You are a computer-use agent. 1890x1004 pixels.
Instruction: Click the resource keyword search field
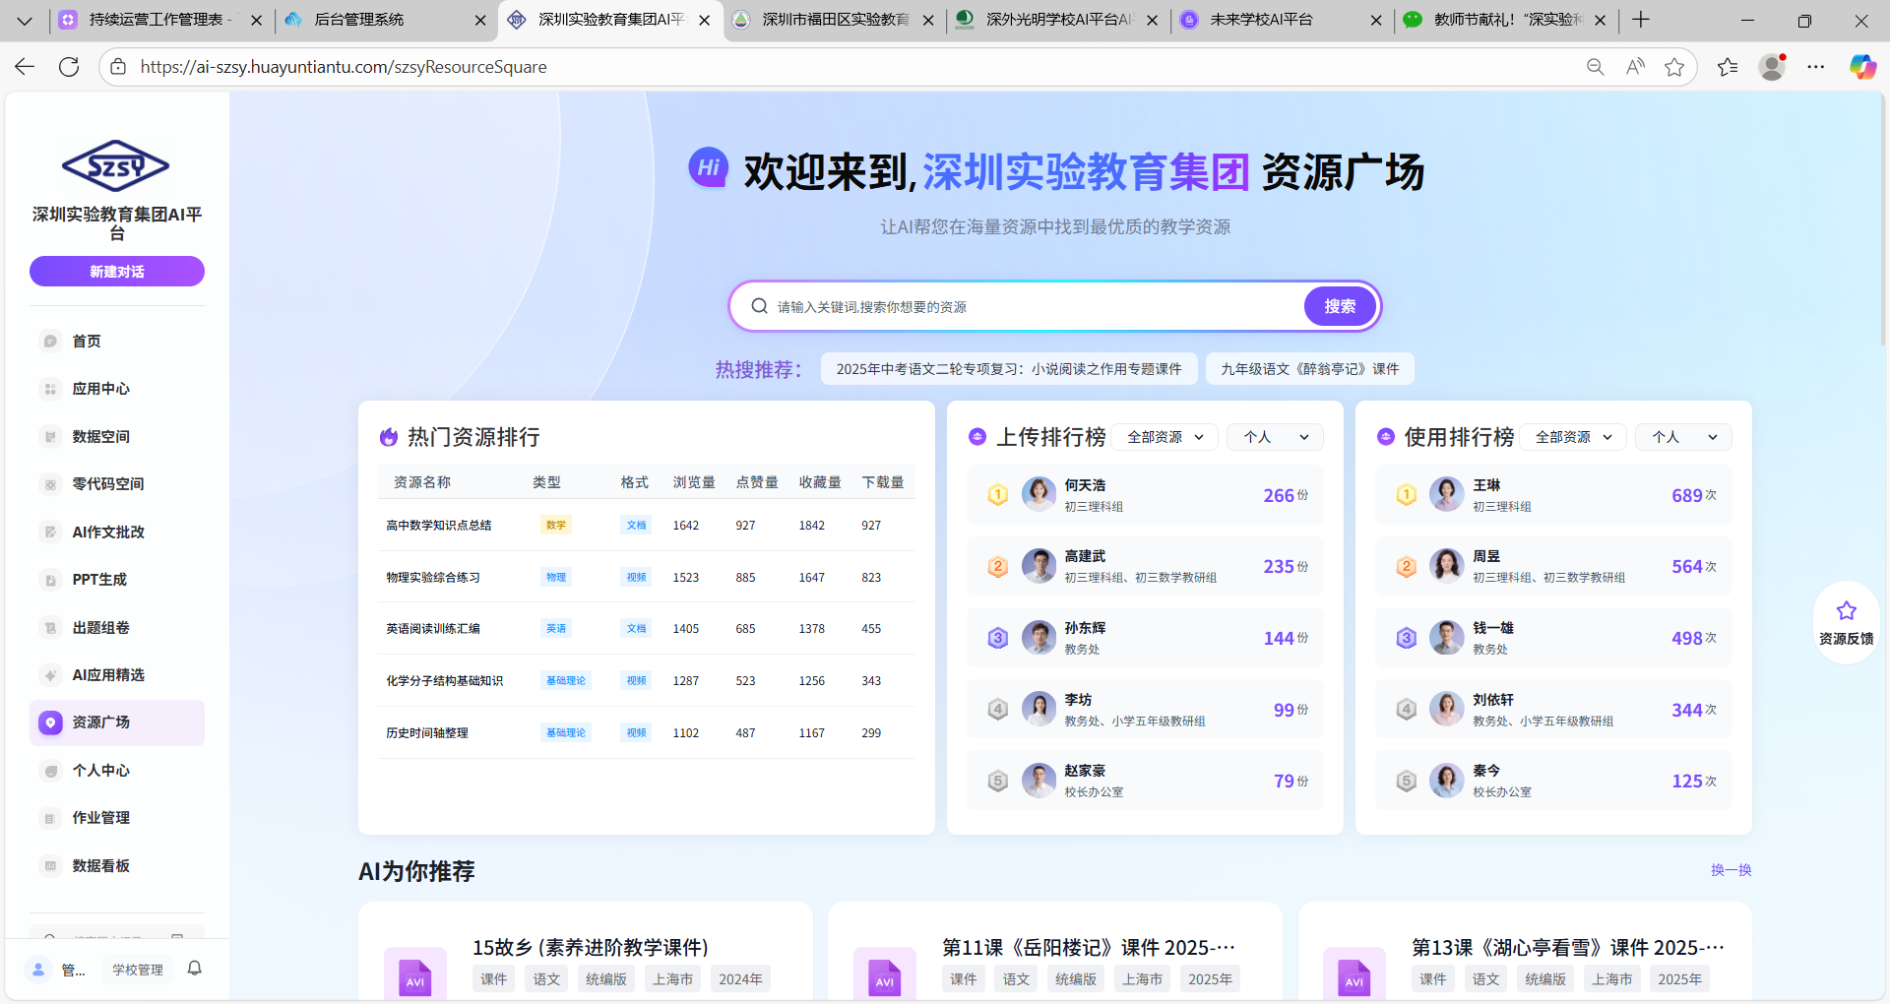pos(1034,307)
